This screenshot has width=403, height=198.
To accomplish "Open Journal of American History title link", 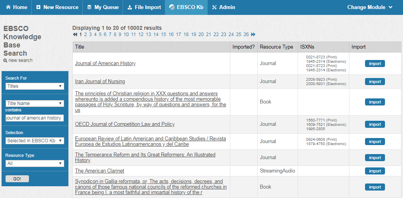I will click(105, 63).
